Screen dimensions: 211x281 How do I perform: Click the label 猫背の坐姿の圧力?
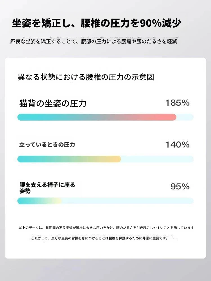[53, 103]
